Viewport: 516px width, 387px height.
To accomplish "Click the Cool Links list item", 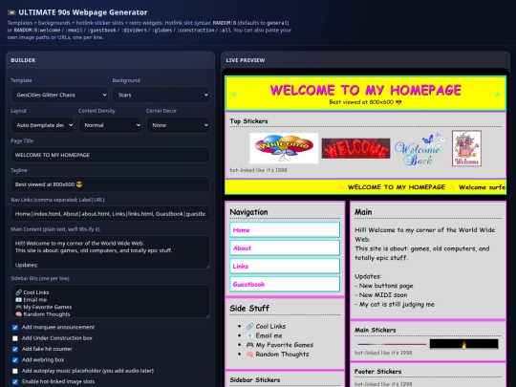I will pyautogui.click(x=266, y=326).
